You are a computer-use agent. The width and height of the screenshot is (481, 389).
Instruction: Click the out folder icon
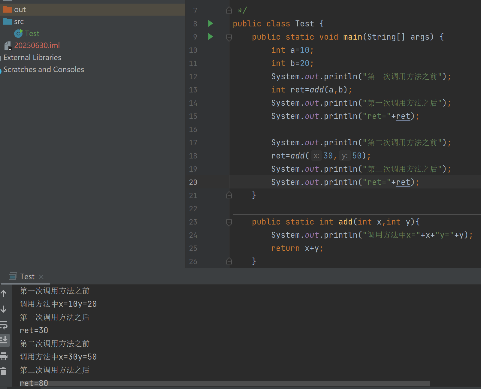7,10
